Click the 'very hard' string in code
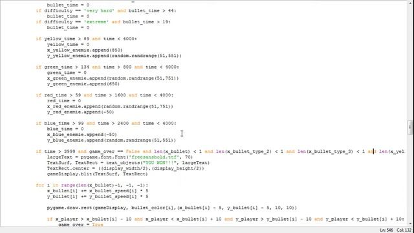The width and height of the screenshot is (414, 233). click(99, 11)
